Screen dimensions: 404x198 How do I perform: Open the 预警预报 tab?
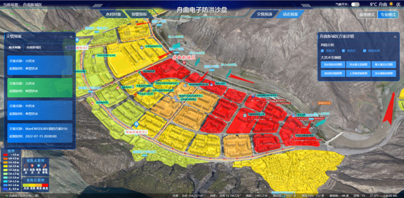139,14
